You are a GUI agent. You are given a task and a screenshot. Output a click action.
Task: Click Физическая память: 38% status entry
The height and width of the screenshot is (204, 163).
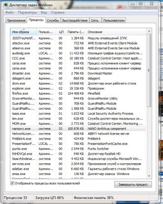click(x=93, y=198)
